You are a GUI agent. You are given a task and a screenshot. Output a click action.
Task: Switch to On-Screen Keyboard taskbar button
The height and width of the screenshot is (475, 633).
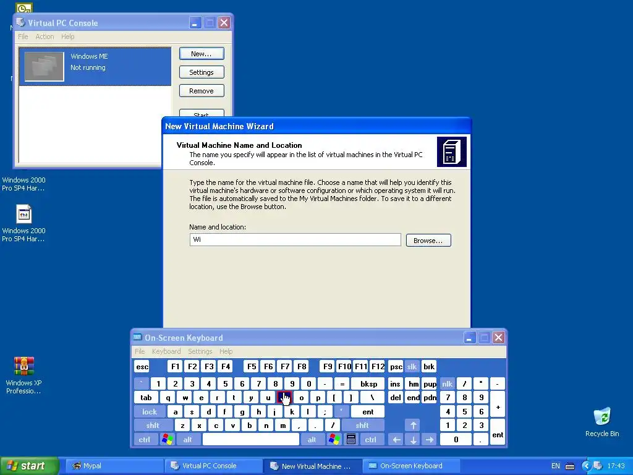[411, 466]
